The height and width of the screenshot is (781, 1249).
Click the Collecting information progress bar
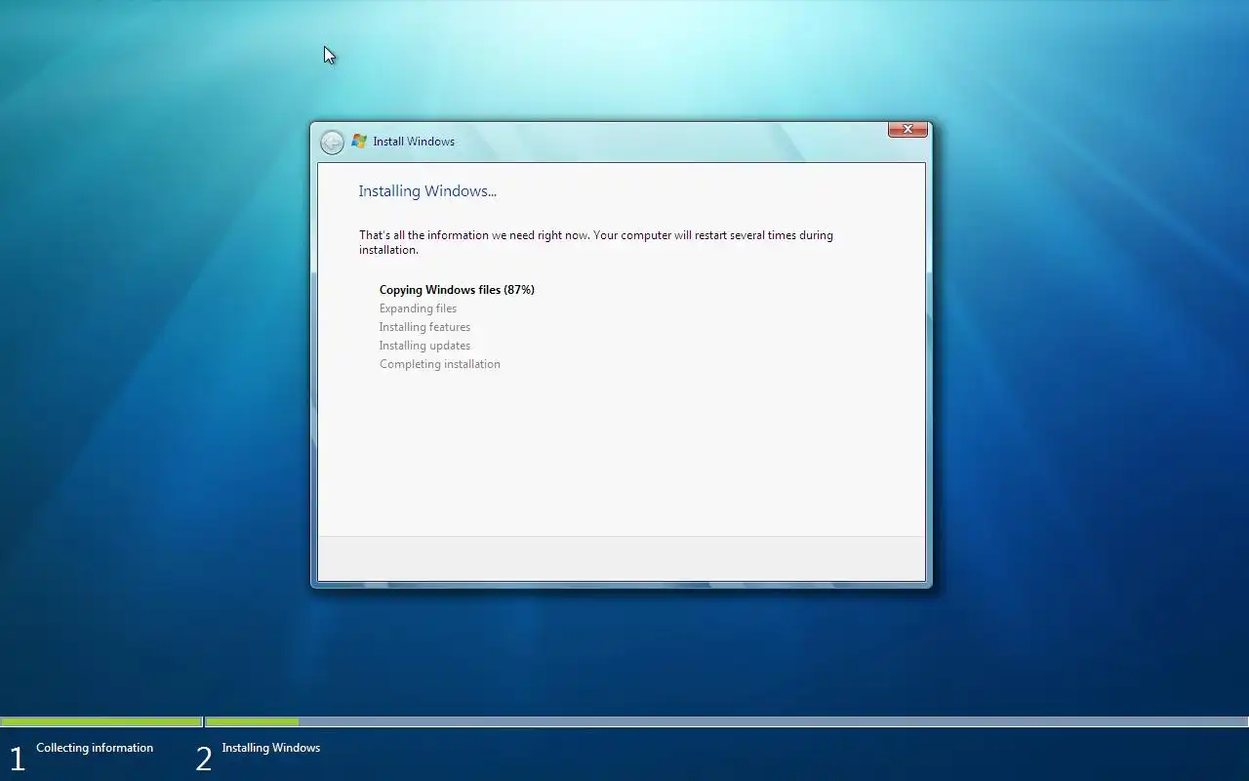point(101,722)
